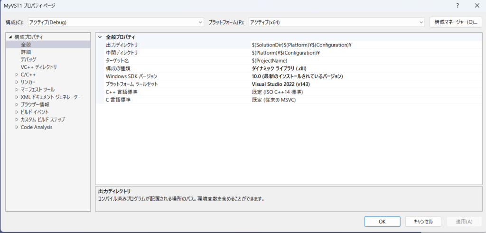
Task: Close the MyVST1 property page dialog
Action: click(x=477, y=6)
